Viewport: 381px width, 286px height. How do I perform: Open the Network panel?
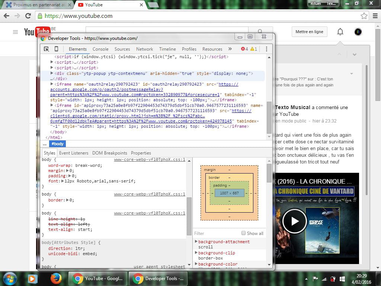coord(145,49)
